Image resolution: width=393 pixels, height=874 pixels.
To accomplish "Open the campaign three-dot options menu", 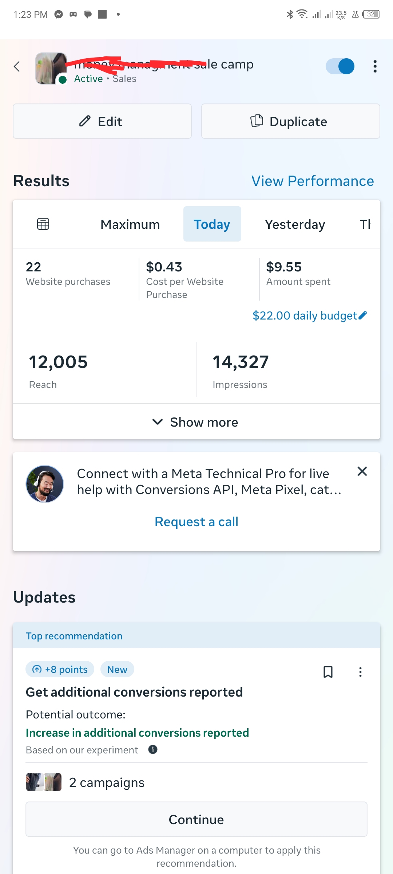I will pos(375,66).
